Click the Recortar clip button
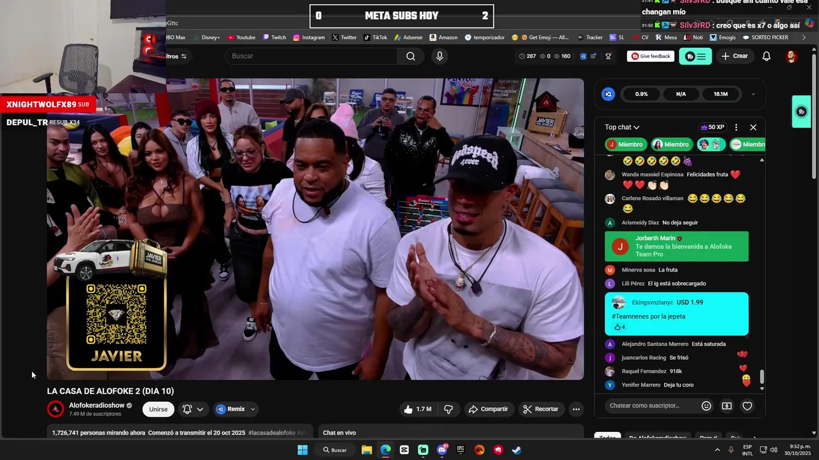Viewport: 819px width, 460px height. 541,409
